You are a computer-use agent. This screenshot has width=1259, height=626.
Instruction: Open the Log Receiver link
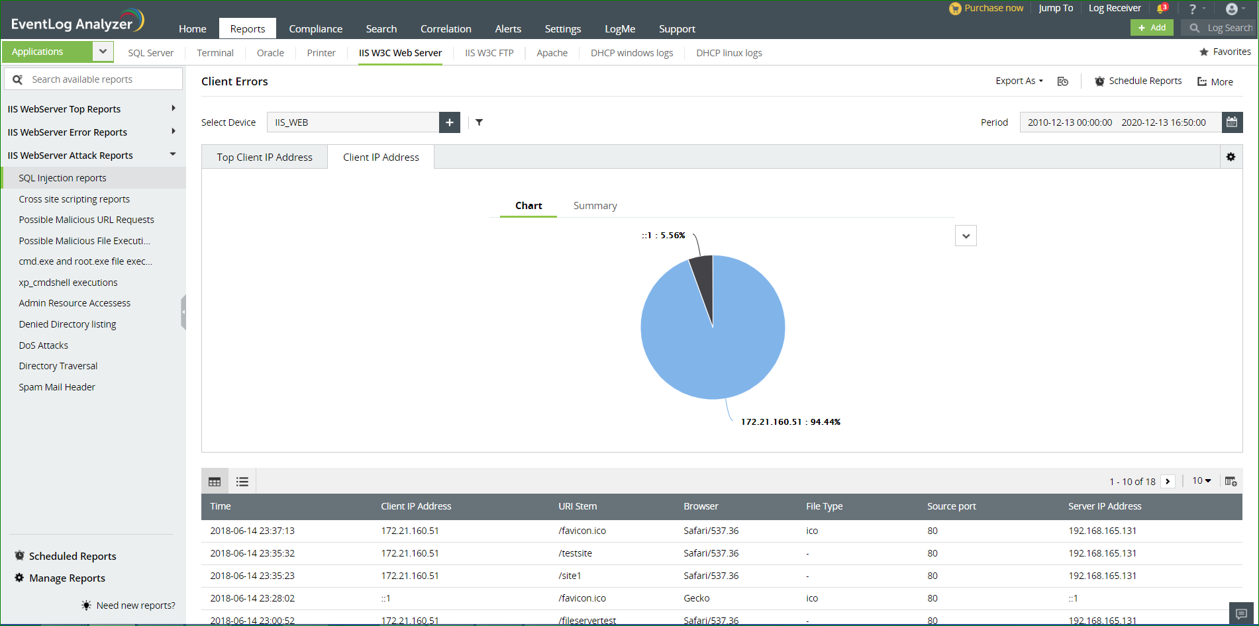pyautogui.click(x=1115, y=8)
